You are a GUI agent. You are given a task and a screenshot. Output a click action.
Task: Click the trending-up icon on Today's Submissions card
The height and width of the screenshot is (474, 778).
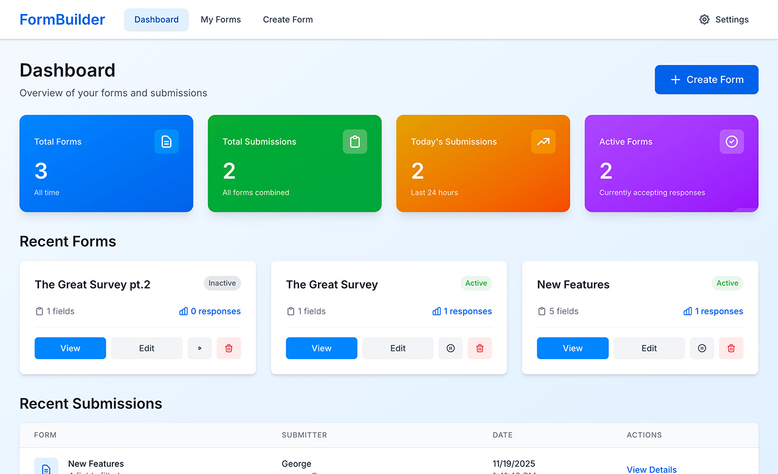point(543,142)
